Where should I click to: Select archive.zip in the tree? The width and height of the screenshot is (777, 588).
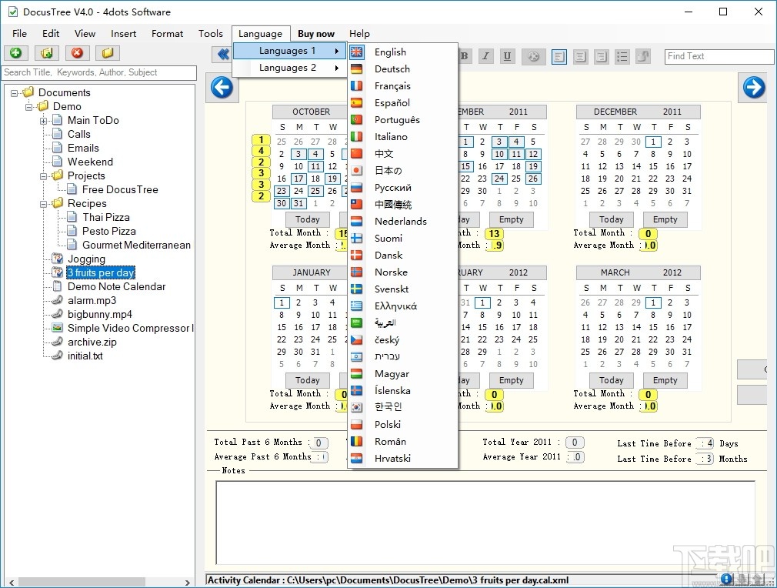coord(92,342)
